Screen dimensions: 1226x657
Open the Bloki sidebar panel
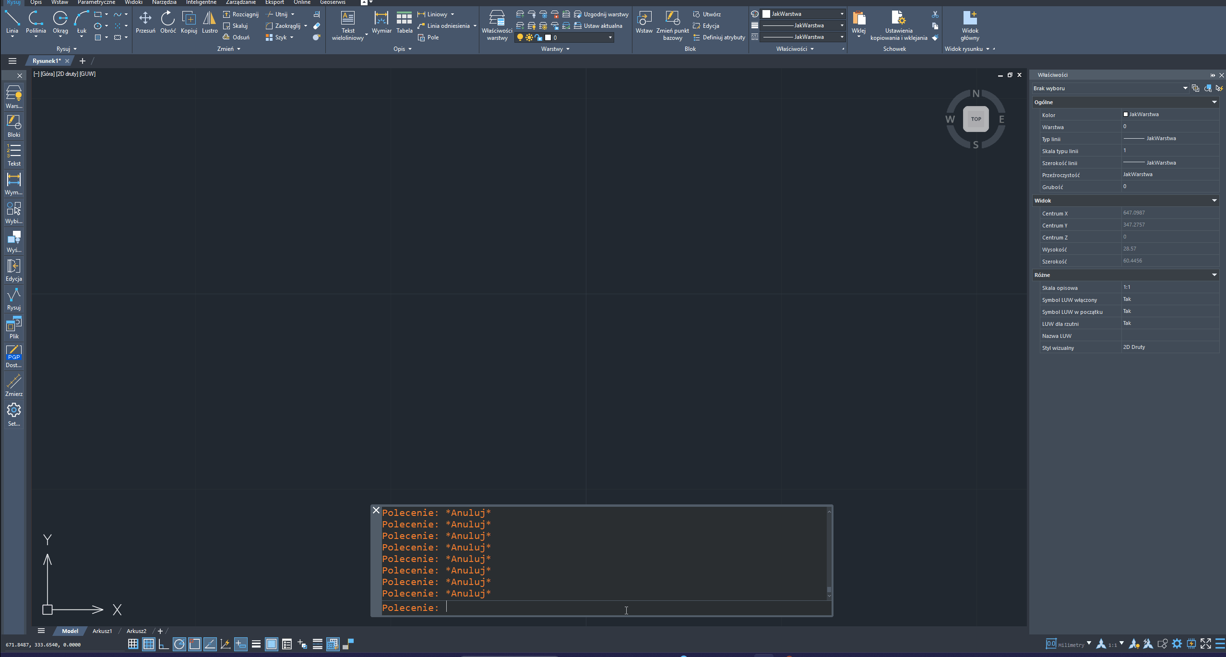[14, 125]
